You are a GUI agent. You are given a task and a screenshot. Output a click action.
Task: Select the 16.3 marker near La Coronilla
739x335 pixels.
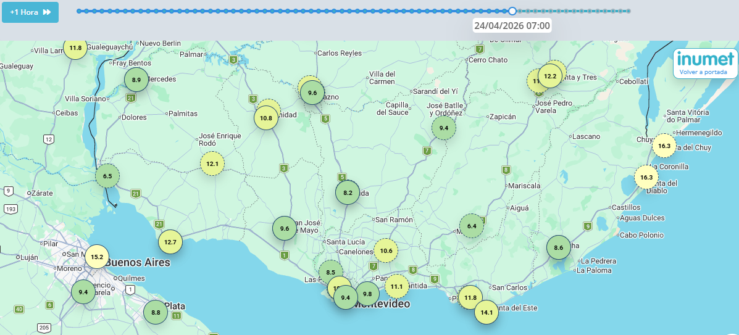coord(646,177)
